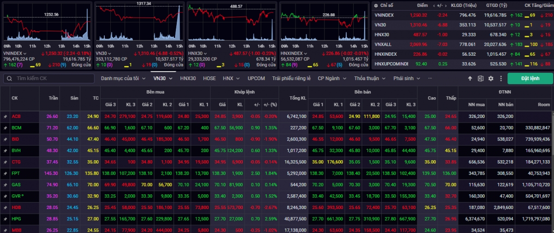Click FPT ceiling price 145.30
Screen dimensions: 554x233
coord(51,173)
